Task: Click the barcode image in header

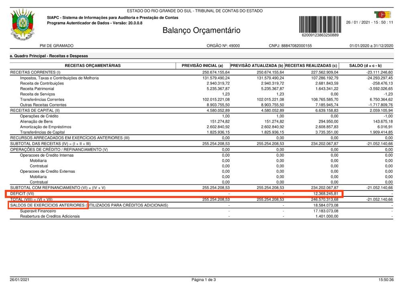Action: tap(320, 24)
